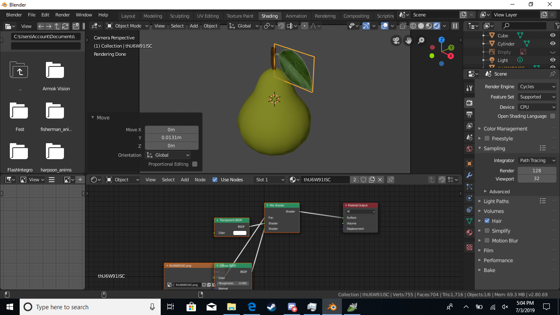Open Object Mode dropdown
Image resolution: width=560 pixels, height=315 pixels.
click(127, 26)
